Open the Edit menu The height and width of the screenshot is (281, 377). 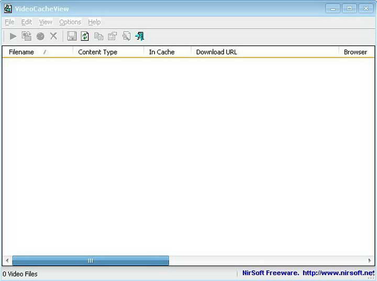click(x=27, y=22)
